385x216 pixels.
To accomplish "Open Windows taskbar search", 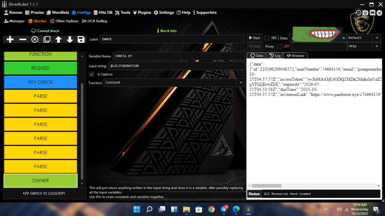I will (149, 209).
